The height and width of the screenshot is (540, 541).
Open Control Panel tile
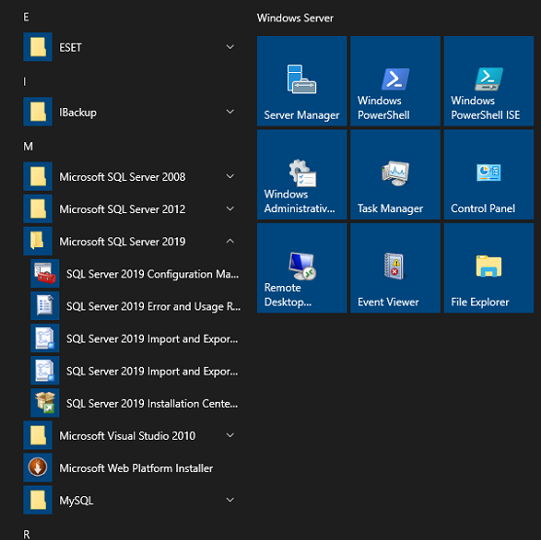(x=488, y=174)
